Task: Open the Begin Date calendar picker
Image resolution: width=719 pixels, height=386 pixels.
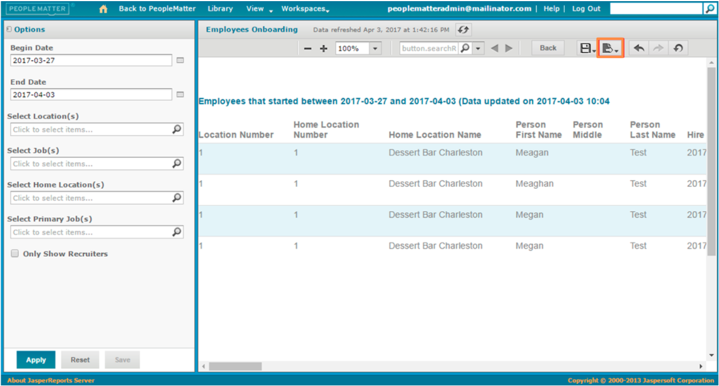Action: coord(180,60)
